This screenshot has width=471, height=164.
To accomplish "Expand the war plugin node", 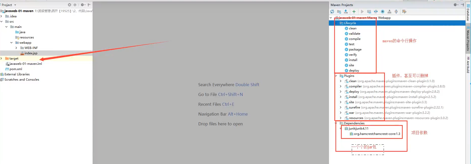I will (x=341, y=113).
